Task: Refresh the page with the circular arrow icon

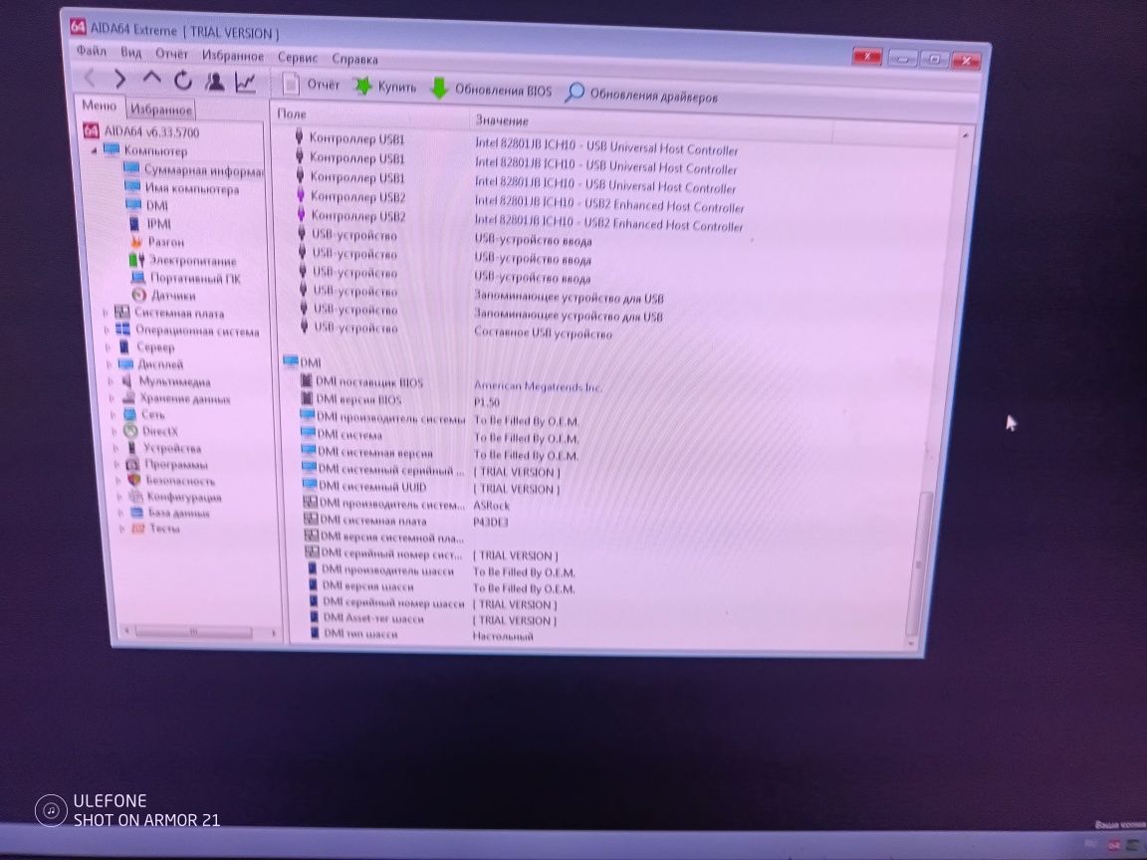Action: coord(183,80)
